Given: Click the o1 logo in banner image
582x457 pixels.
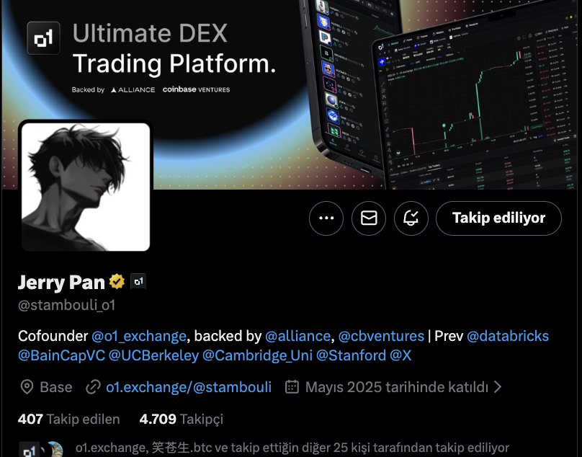Looking at the screenshot, I should (43, 38).
